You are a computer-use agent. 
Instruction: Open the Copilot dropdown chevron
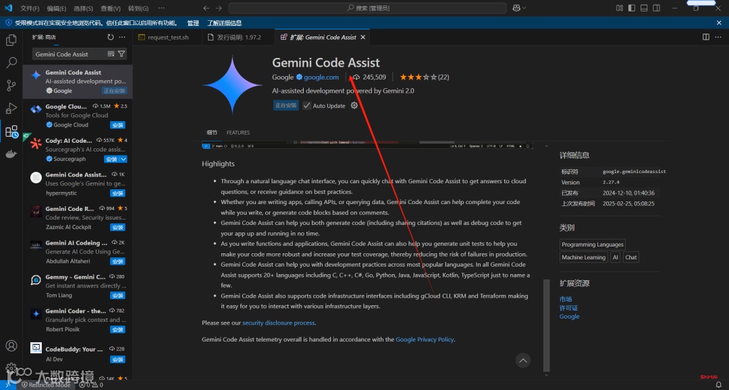click(524, 8)
